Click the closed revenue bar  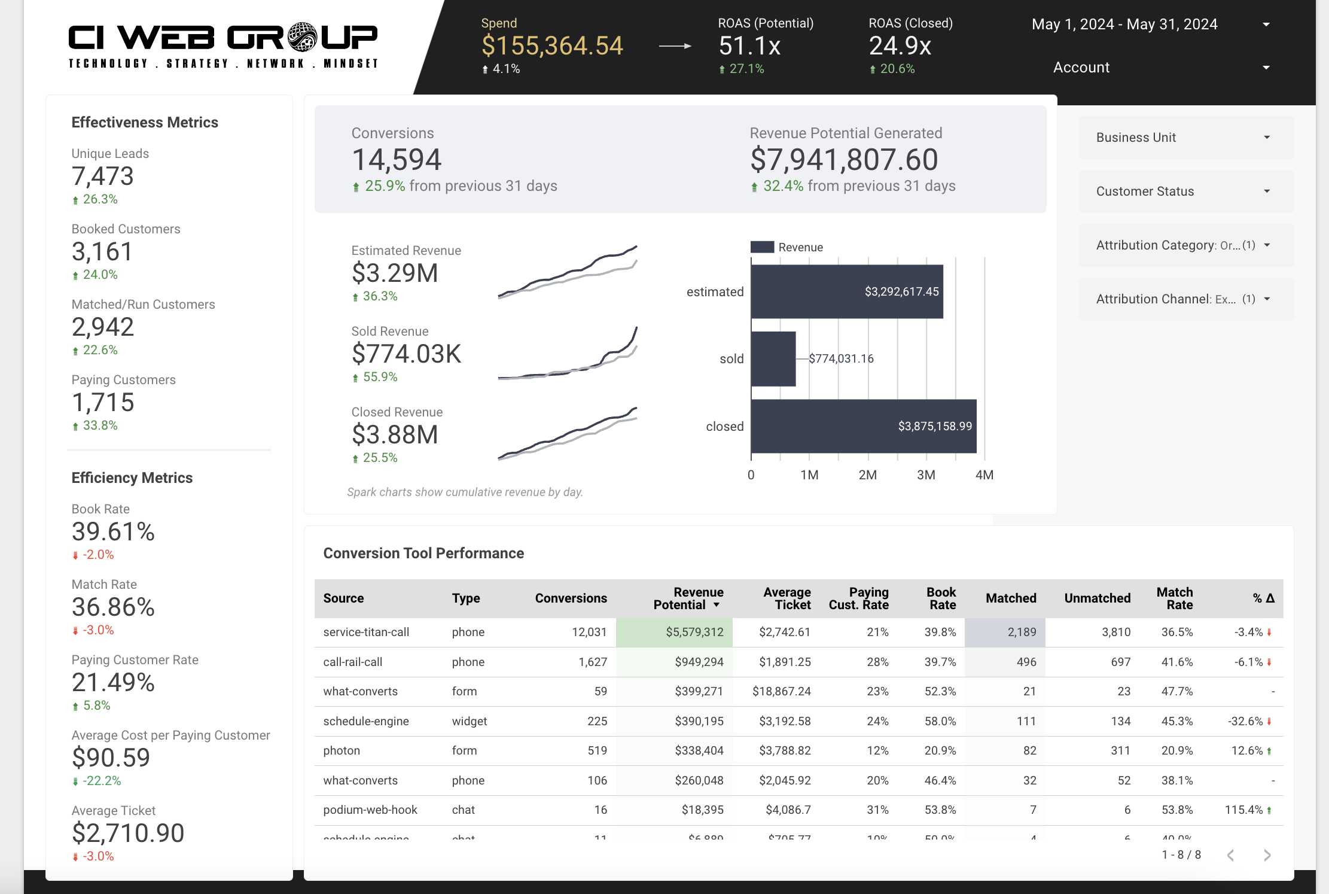pyautogui.click(x=864, y=426)
